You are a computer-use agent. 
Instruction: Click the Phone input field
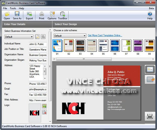click(38, 84)
